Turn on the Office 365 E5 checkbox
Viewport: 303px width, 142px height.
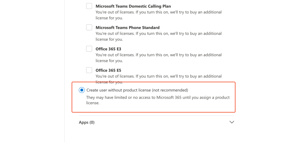pos(89,70)
